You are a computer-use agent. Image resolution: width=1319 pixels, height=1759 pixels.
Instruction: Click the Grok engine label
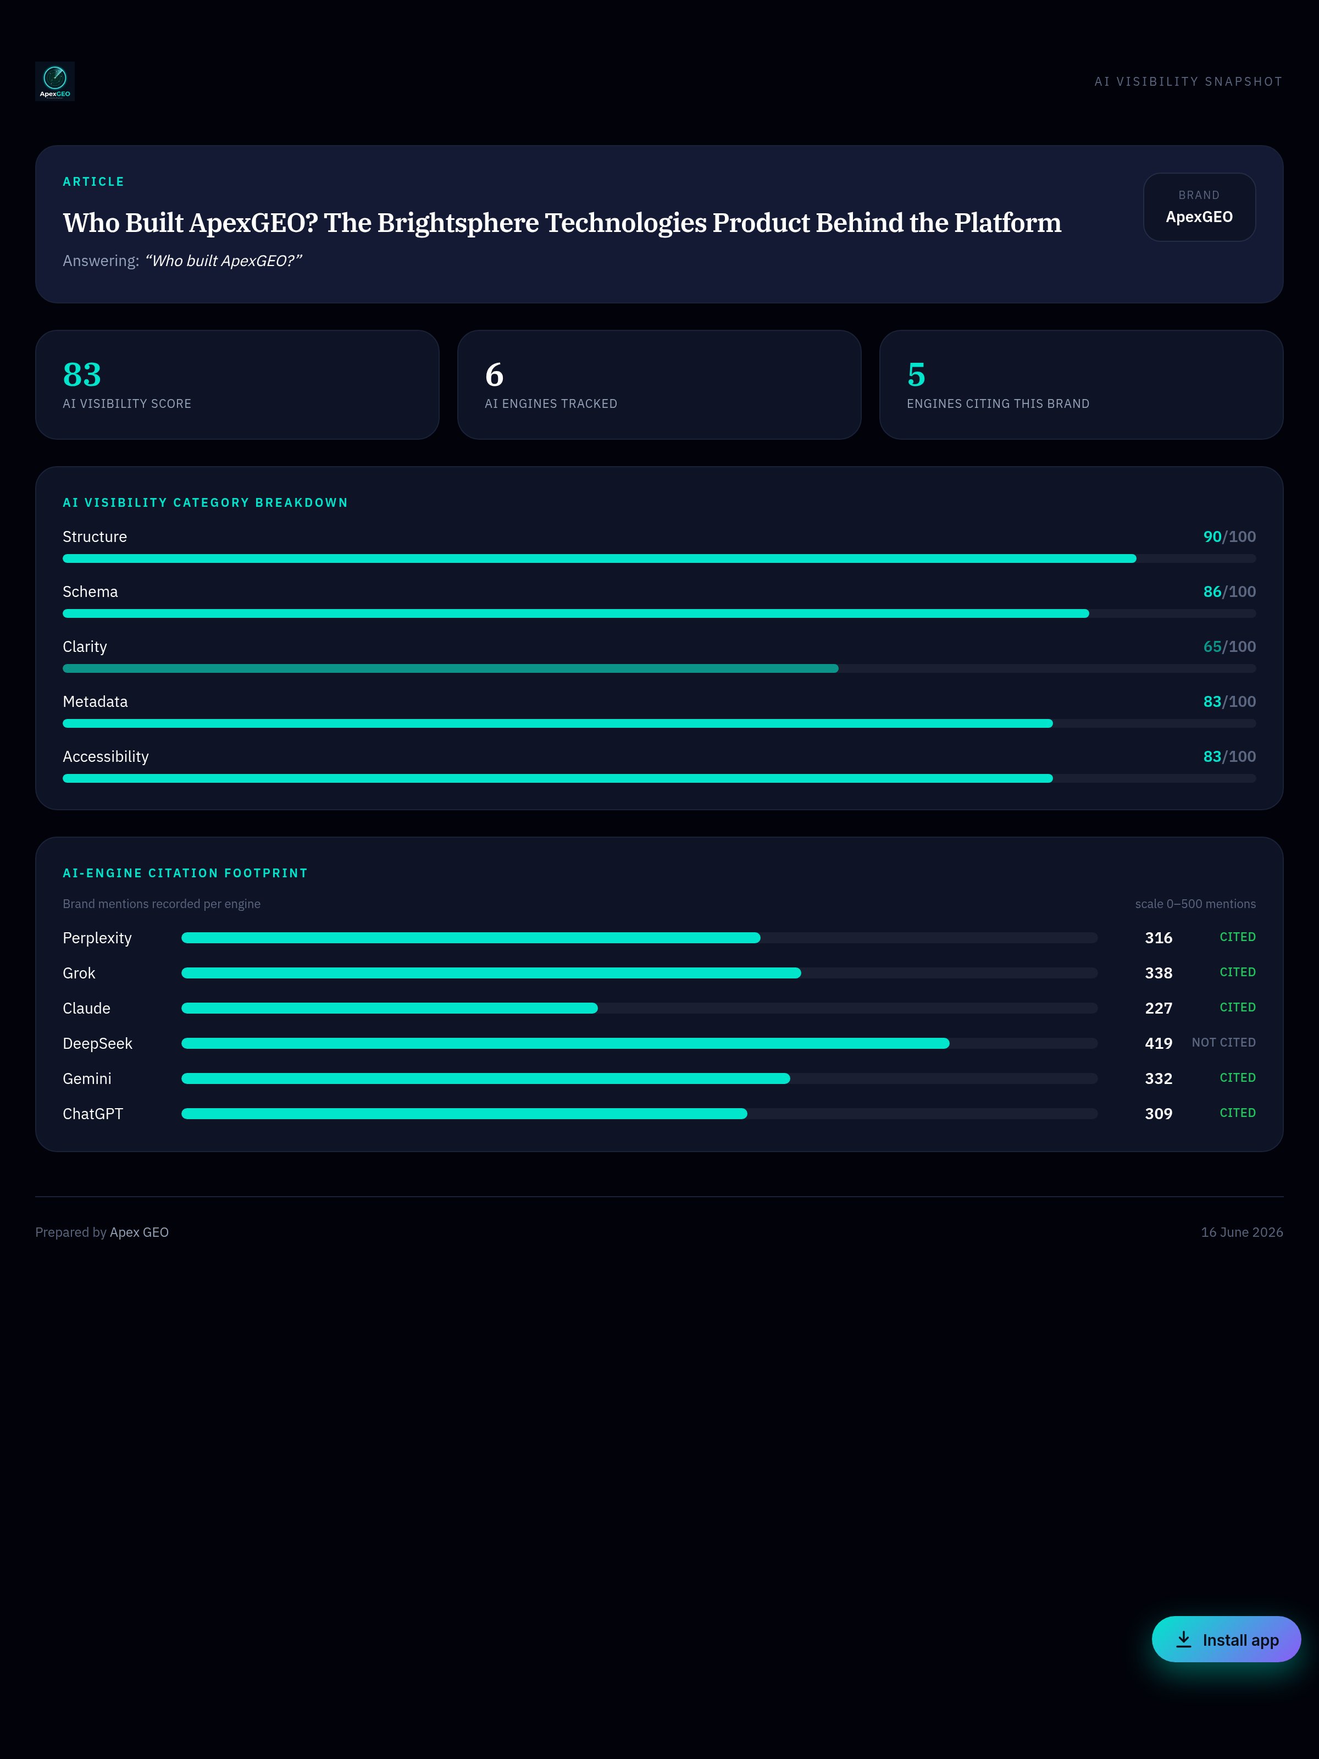pos(79,972)
